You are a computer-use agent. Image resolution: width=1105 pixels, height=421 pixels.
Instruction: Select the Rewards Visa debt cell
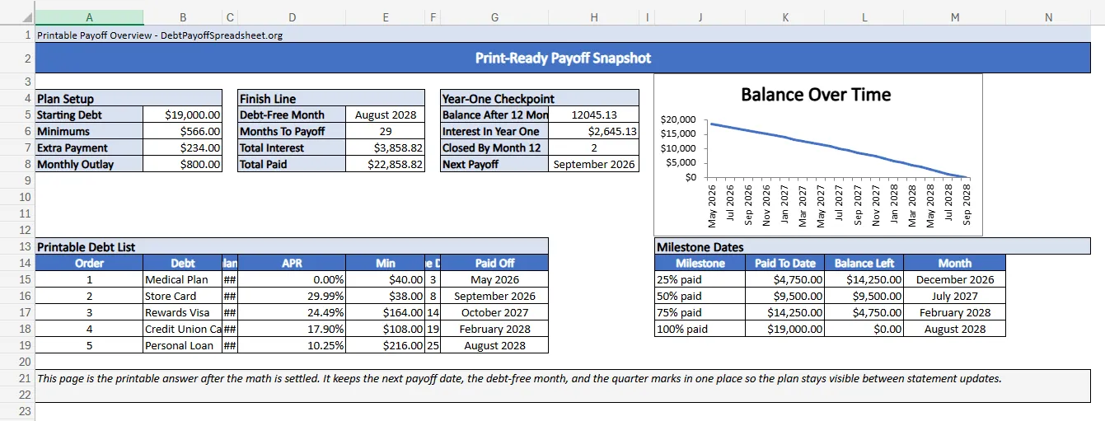[183, 312]
